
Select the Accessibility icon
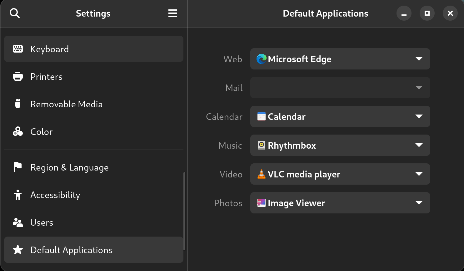18,195
